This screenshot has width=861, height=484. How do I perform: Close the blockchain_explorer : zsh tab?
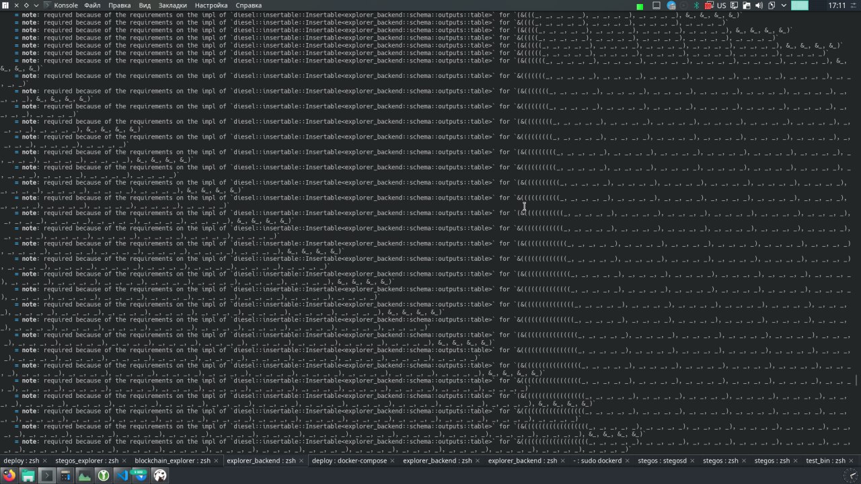[216, 460]
